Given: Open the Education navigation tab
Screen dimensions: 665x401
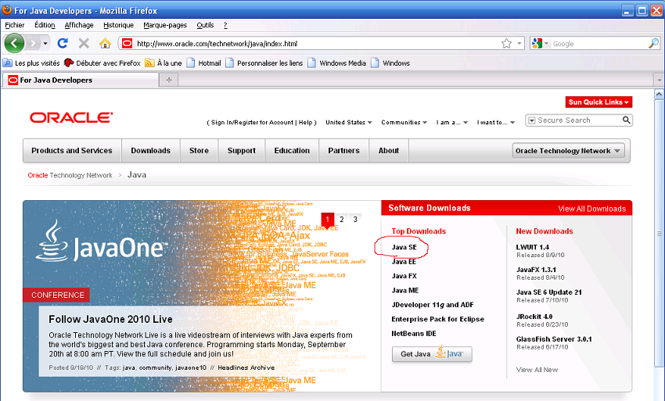Looking at the screenshot, I should (292, 151).
